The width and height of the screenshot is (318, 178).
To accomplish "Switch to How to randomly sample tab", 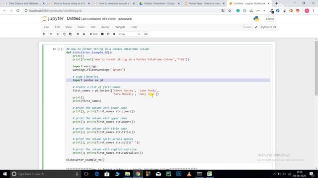I will 114,3.
